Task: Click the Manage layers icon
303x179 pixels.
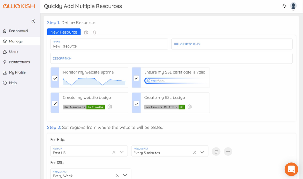Action: click(x=5, y=41)
